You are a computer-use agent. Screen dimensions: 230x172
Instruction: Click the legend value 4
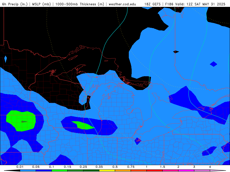pos(210,167)
